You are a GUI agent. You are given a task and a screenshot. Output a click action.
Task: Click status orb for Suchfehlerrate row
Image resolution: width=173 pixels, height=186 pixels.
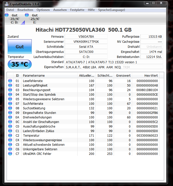click(10, 104)
